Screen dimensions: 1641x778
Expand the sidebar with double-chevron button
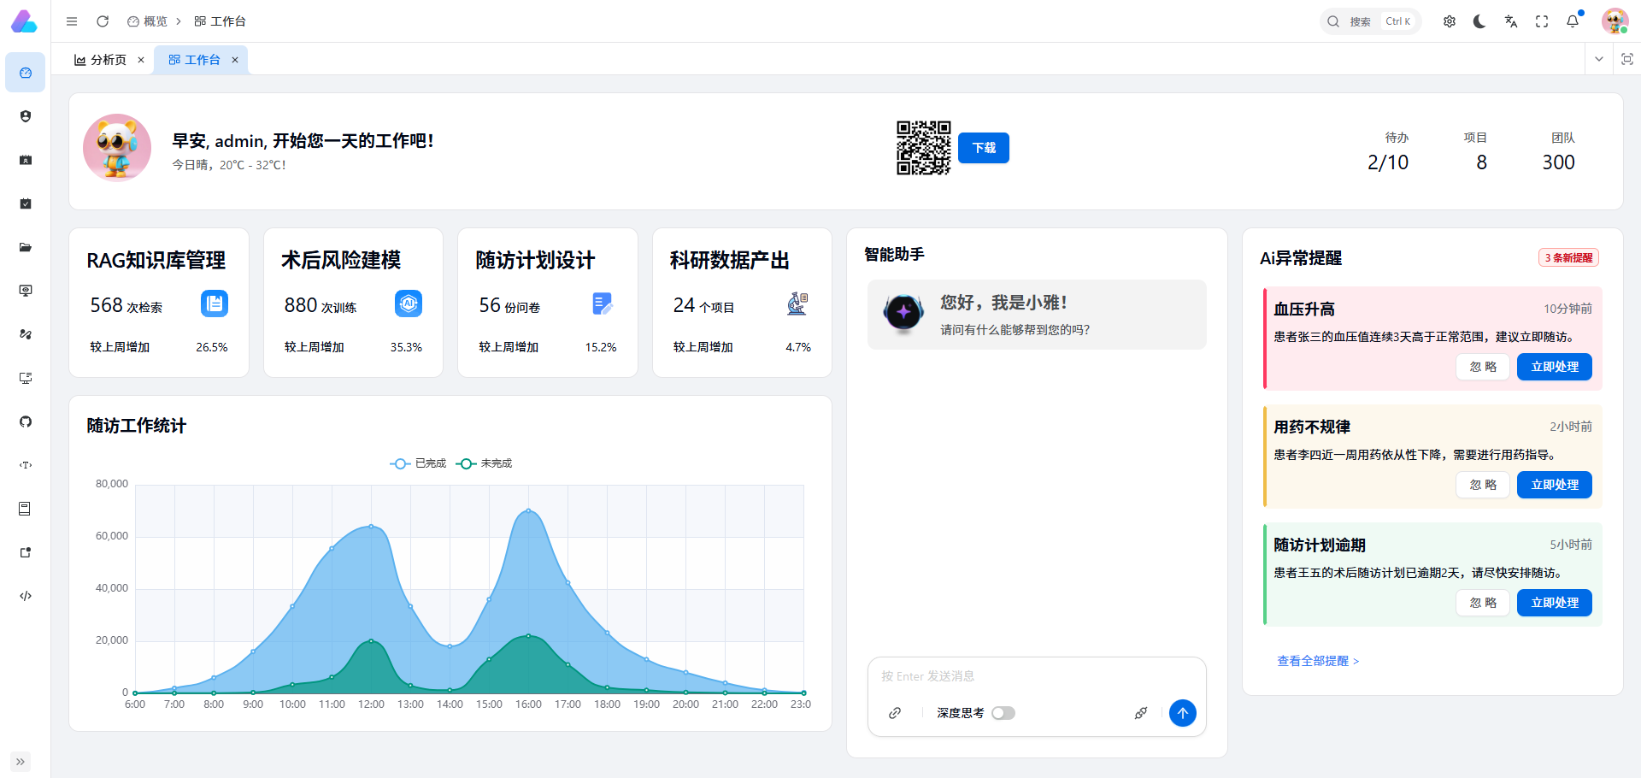coord(21,761)
